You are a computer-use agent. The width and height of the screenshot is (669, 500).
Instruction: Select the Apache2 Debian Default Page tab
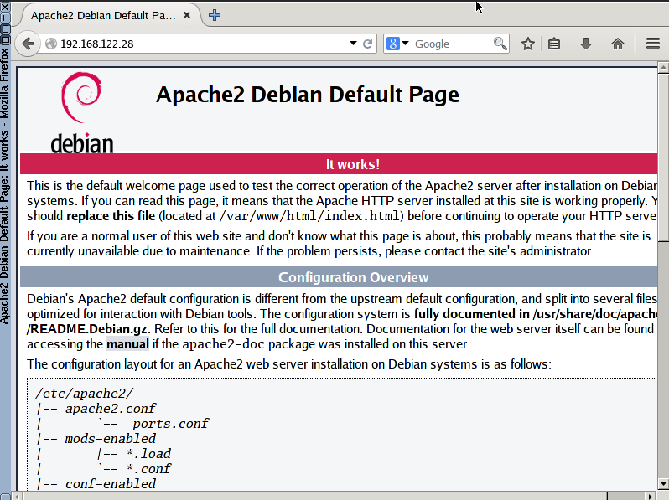[x=104, y=15]
